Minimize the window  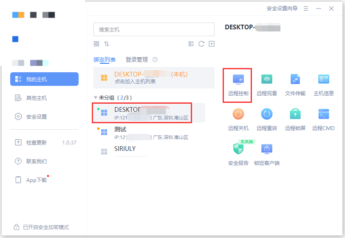coord(319,8)
